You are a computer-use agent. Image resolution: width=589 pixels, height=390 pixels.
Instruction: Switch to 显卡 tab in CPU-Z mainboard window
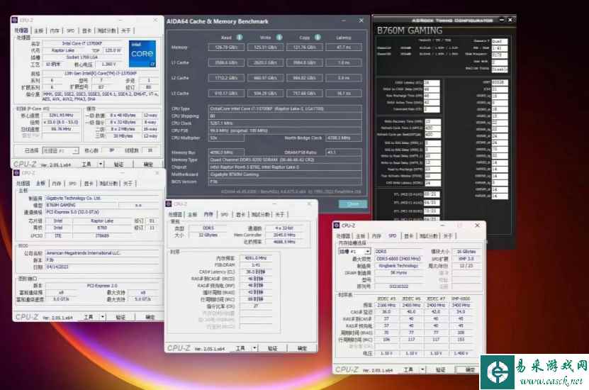[x=89, y=184]
